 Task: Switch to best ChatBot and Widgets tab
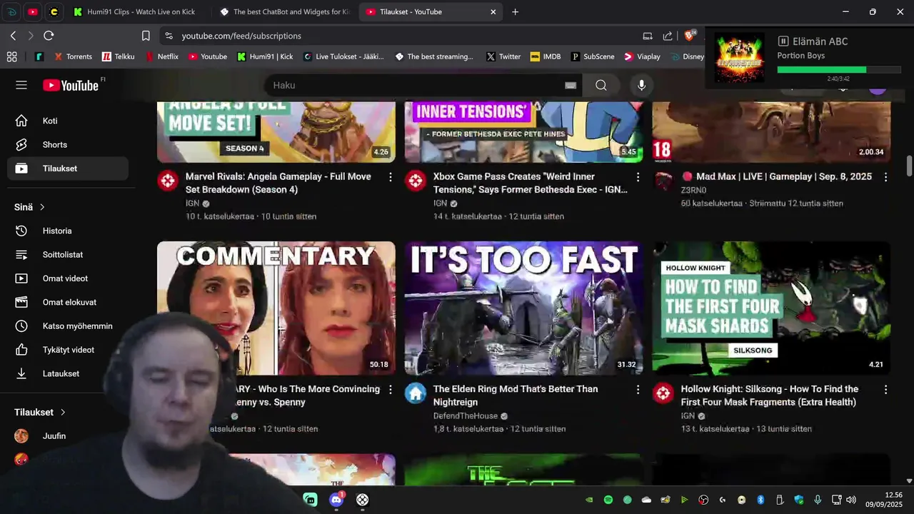284,11
